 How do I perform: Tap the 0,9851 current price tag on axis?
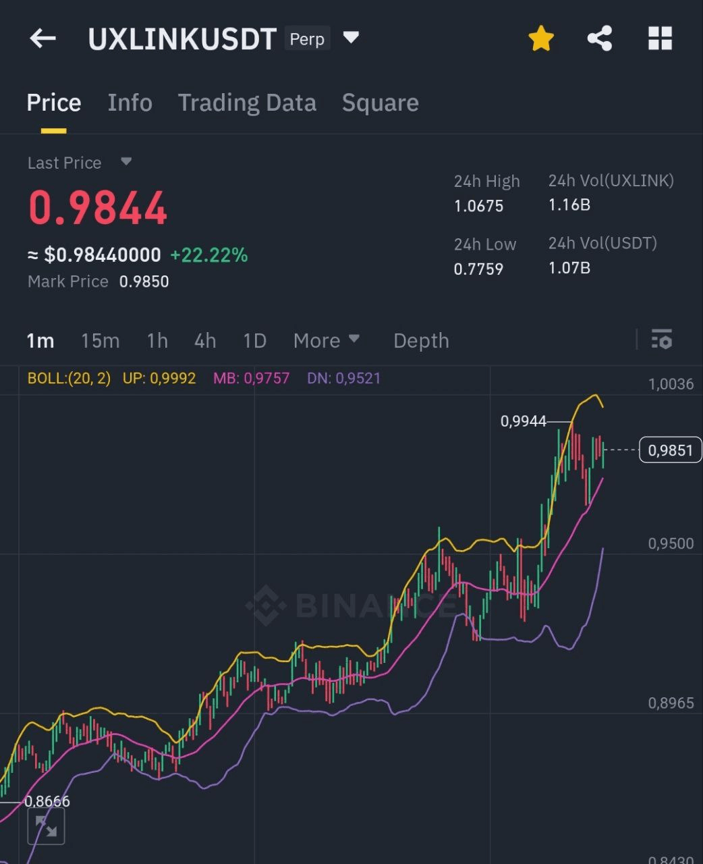point(671,450)
